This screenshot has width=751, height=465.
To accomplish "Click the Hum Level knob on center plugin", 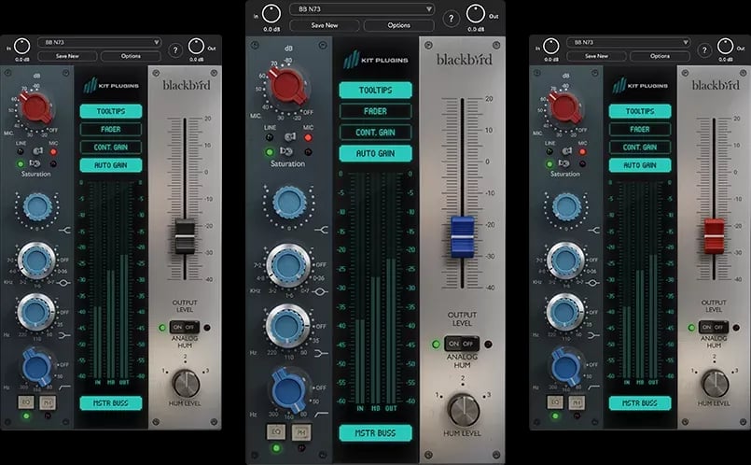I will tap(463, 411).
